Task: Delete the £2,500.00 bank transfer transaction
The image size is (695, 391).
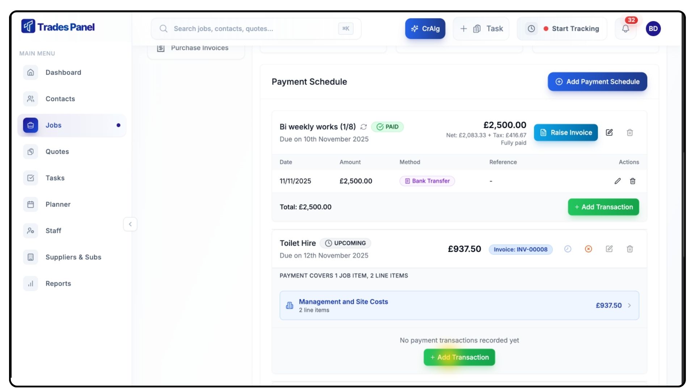Action: click(x=633, y=181)
